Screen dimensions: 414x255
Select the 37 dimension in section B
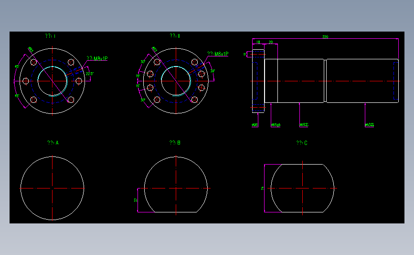pos(136,200)
